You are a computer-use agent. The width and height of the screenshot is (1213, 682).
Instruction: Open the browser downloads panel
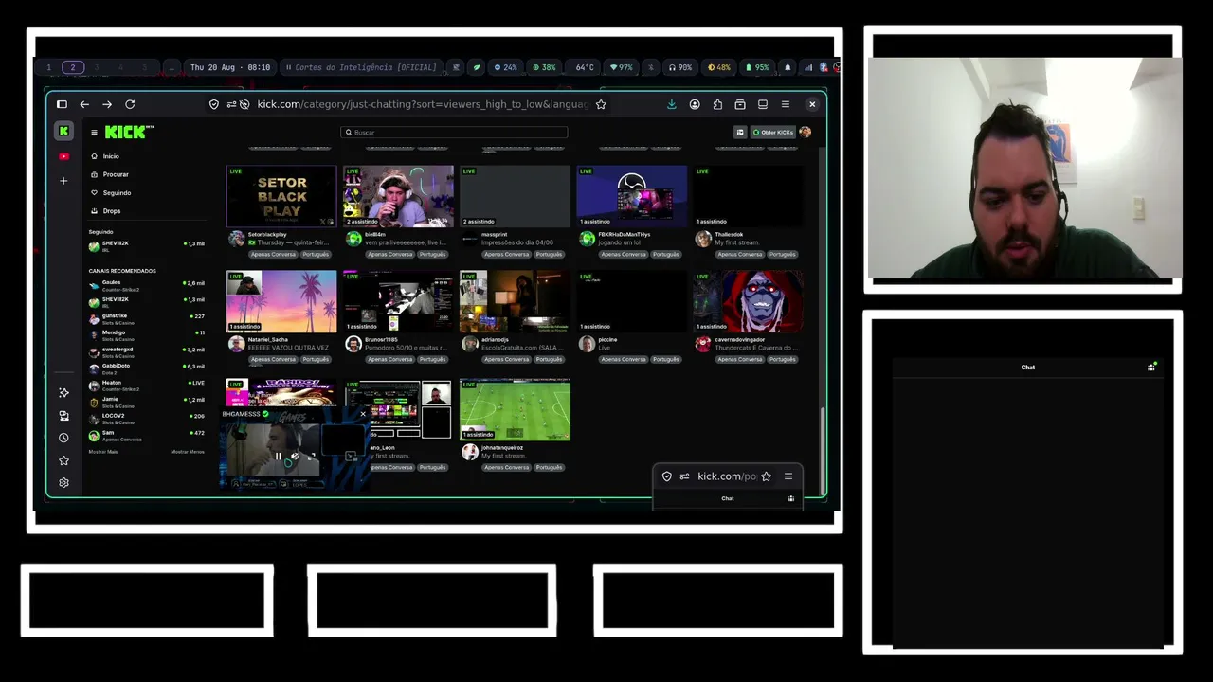pyautogui.click(x=672, y=104)
